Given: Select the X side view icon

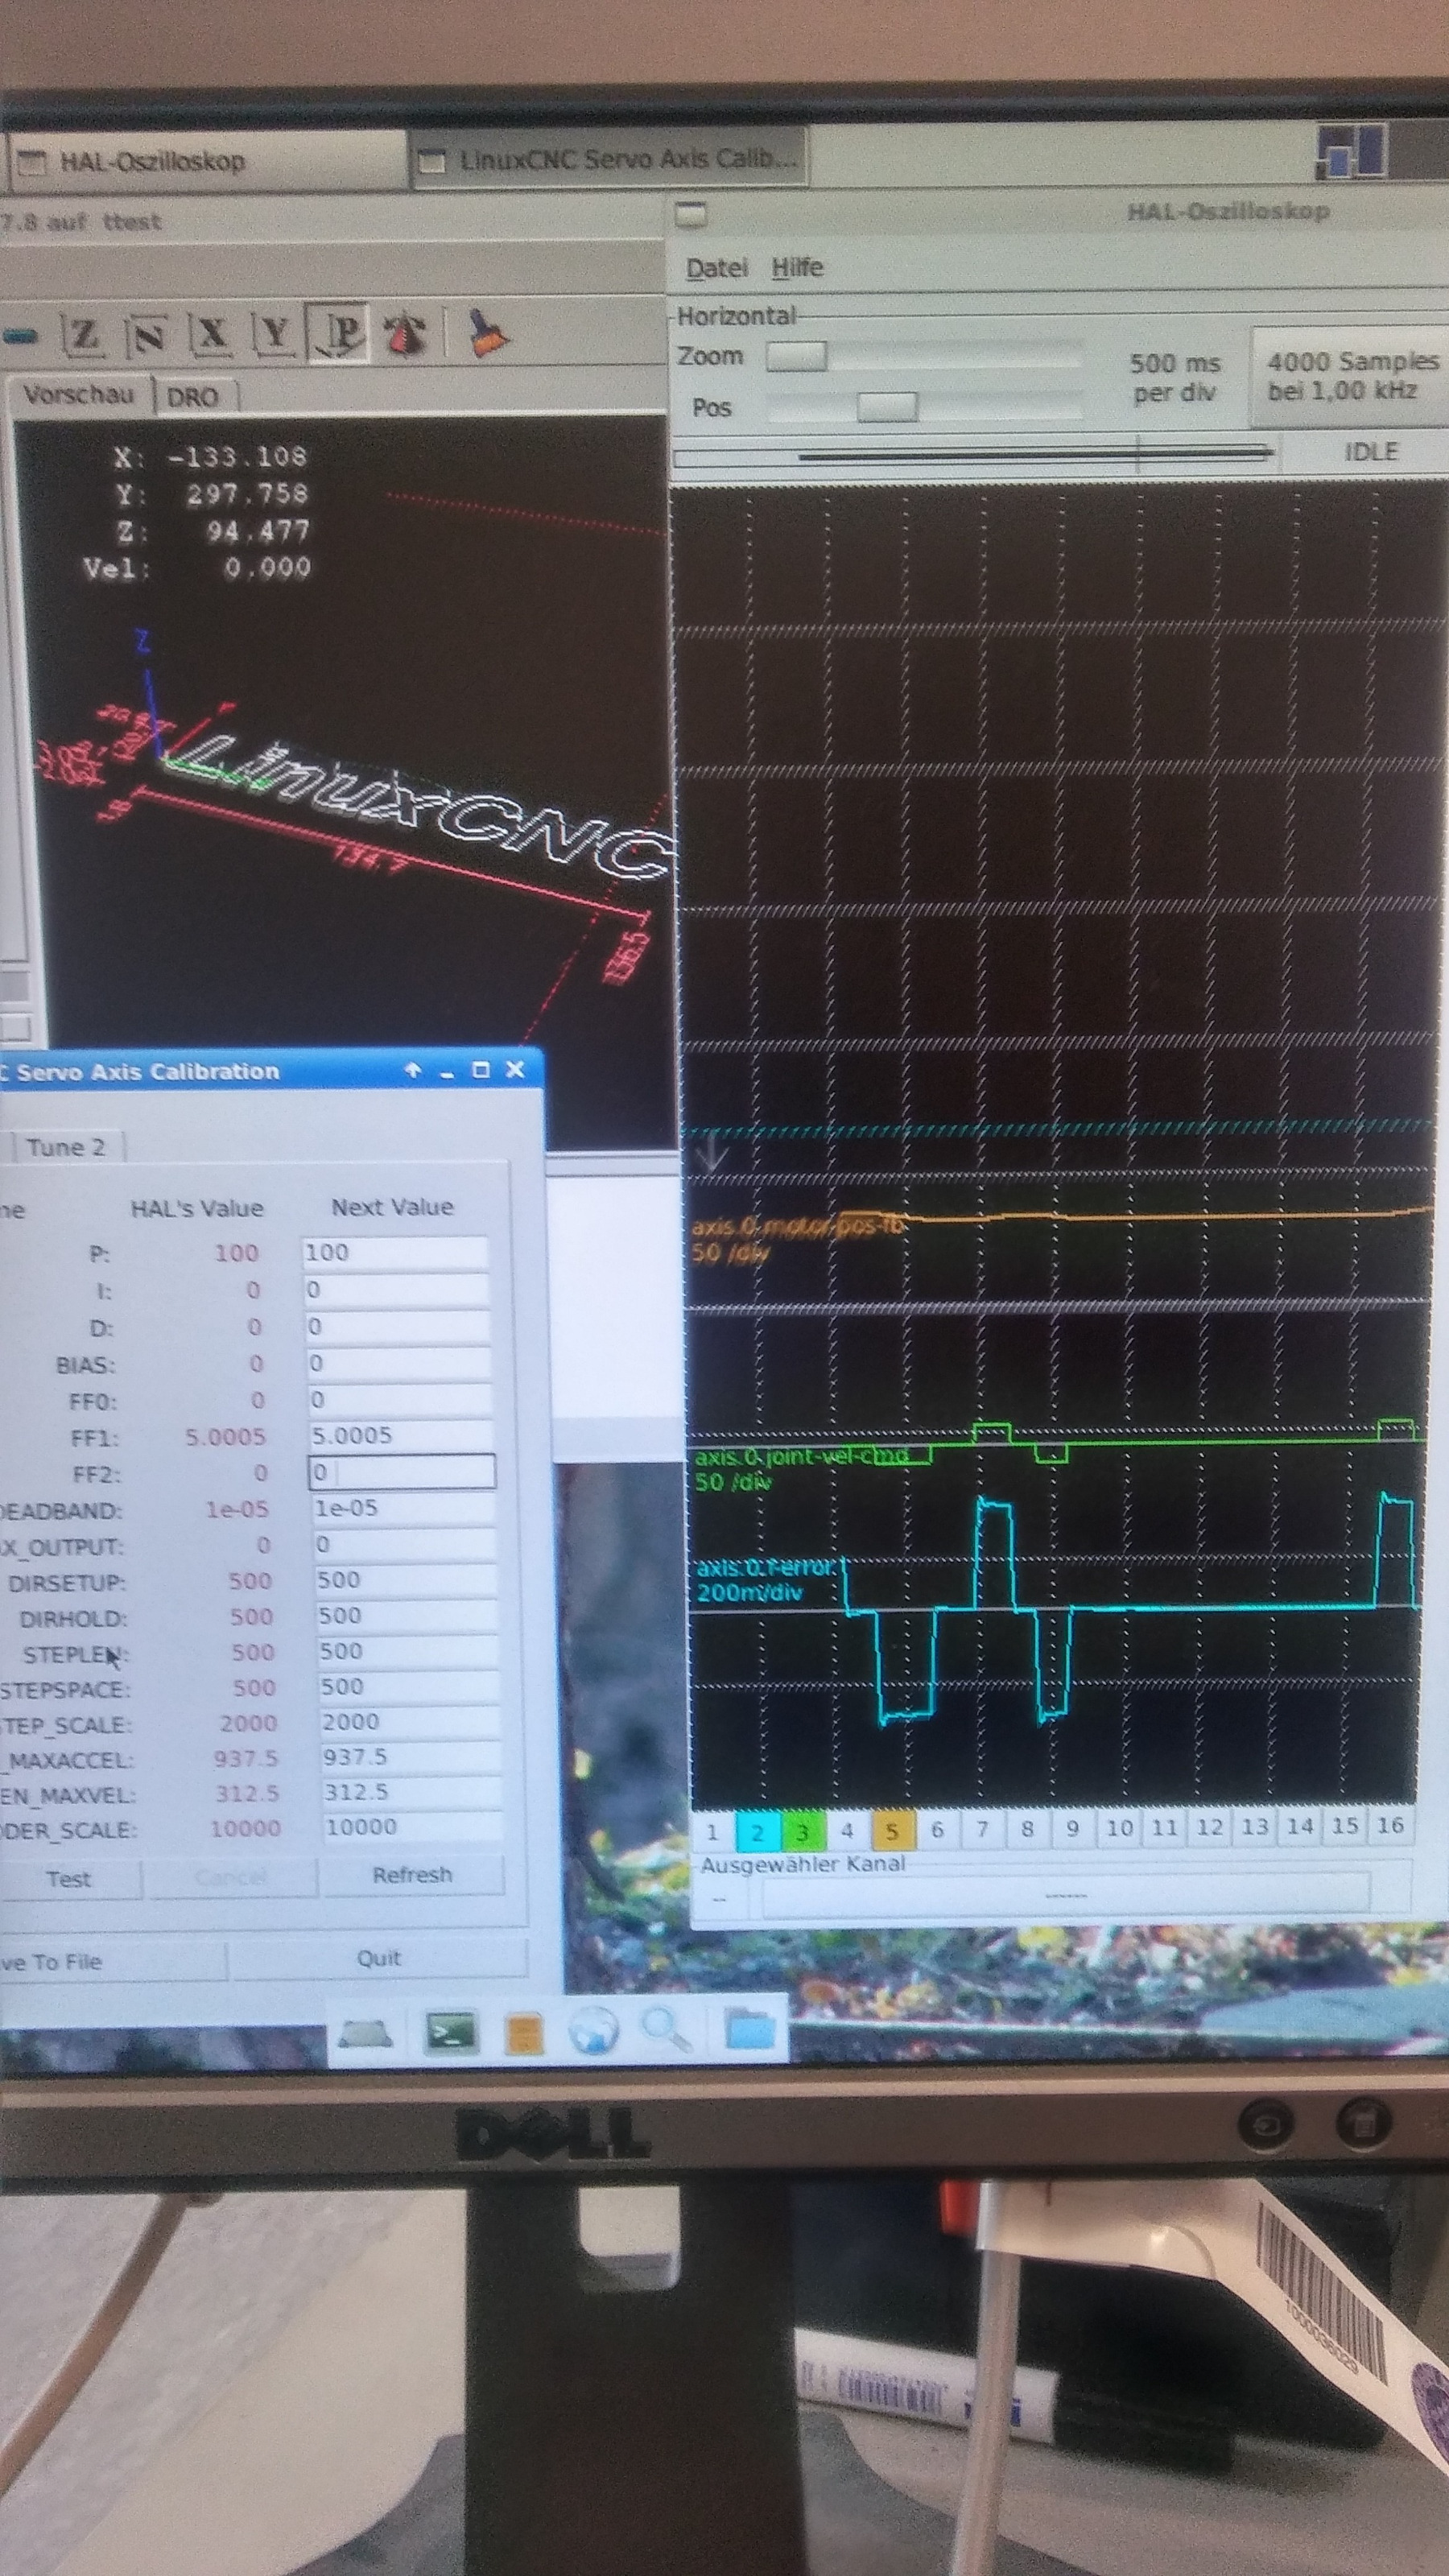Looking at the screenshot, I should tap(211, 334).
